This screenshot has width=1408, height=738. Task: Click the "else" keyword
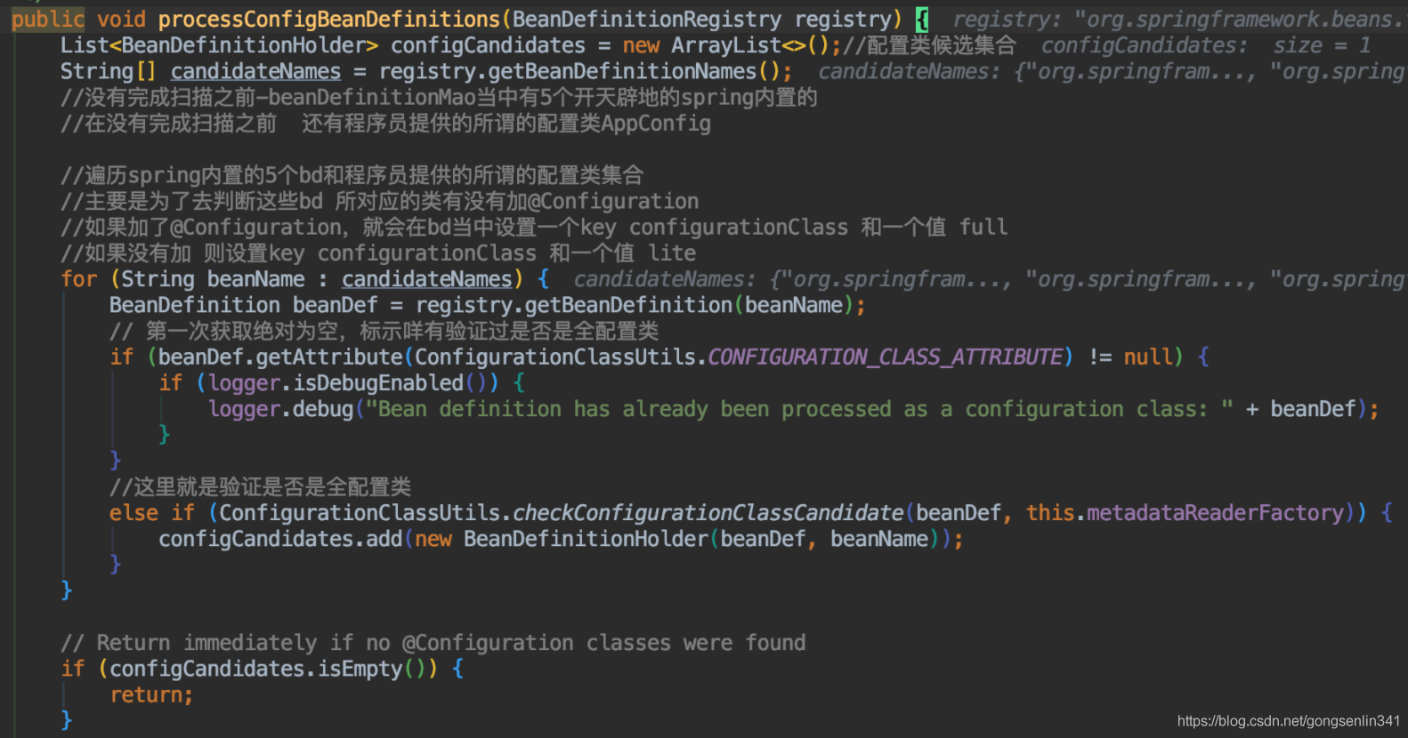[134, 513]
